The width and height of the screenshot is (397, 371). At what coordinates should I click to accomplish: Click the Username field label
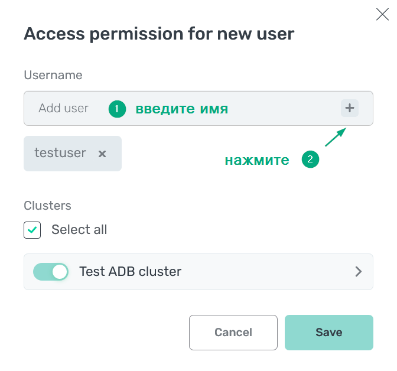(x=53, y=75)
